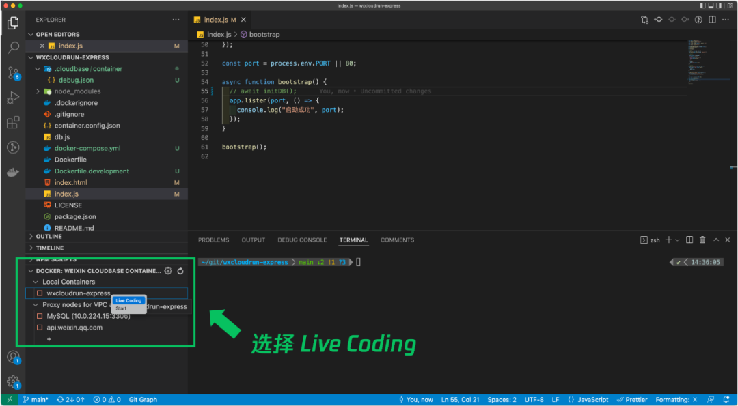Switch to the Comments panel tab
Image resolution: width=738 pixels, height=406 pixels.
click(397, 240)
